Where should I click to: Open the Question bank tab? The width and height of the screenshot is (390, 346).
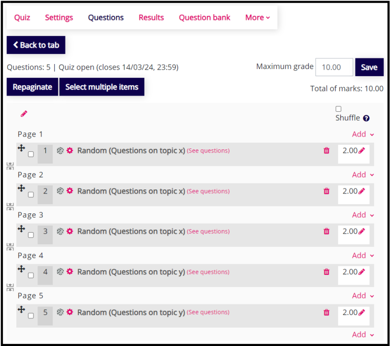pos(205,17)
